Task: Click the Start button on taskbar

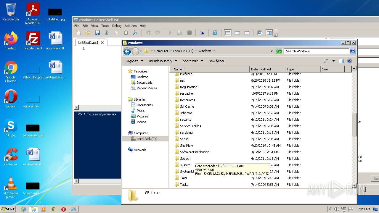Action: [x=8, y=209]
